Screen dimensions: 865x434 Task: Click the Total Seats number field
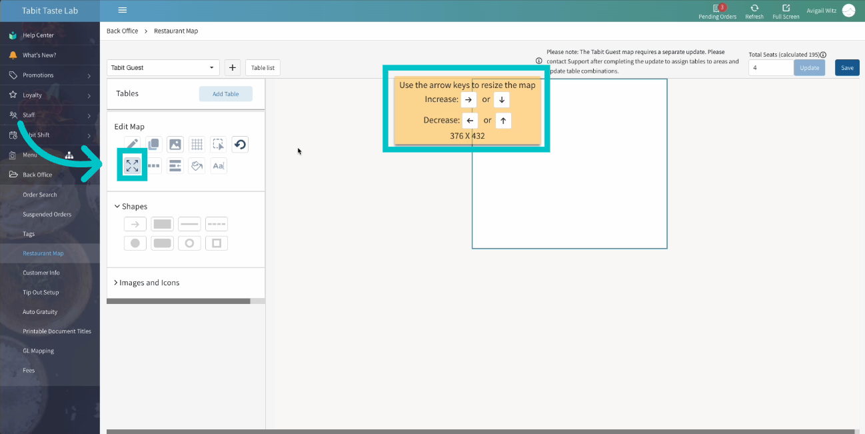click(x=770, y=67)
